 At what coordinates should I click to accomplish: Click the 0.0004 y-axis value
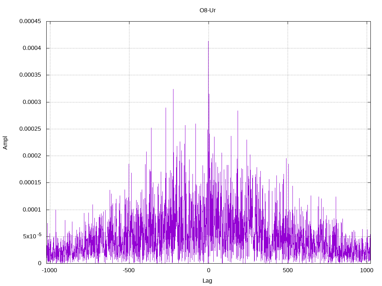[32, 48]
